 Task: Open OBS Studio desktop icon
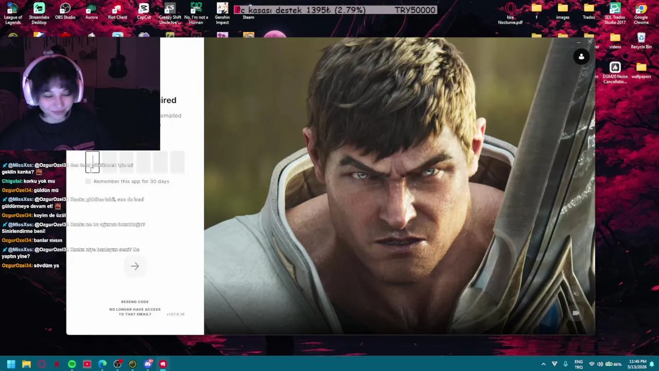tap(65, 11)
